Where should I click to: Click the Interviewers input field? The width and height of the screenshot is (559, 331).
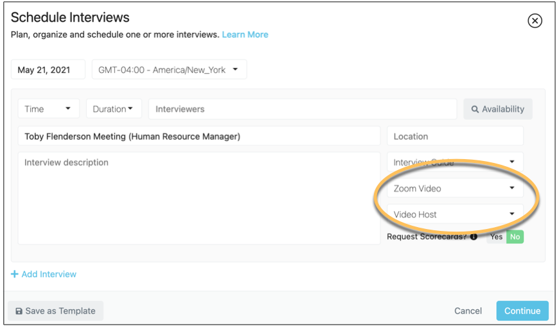[x=303, y=109]
